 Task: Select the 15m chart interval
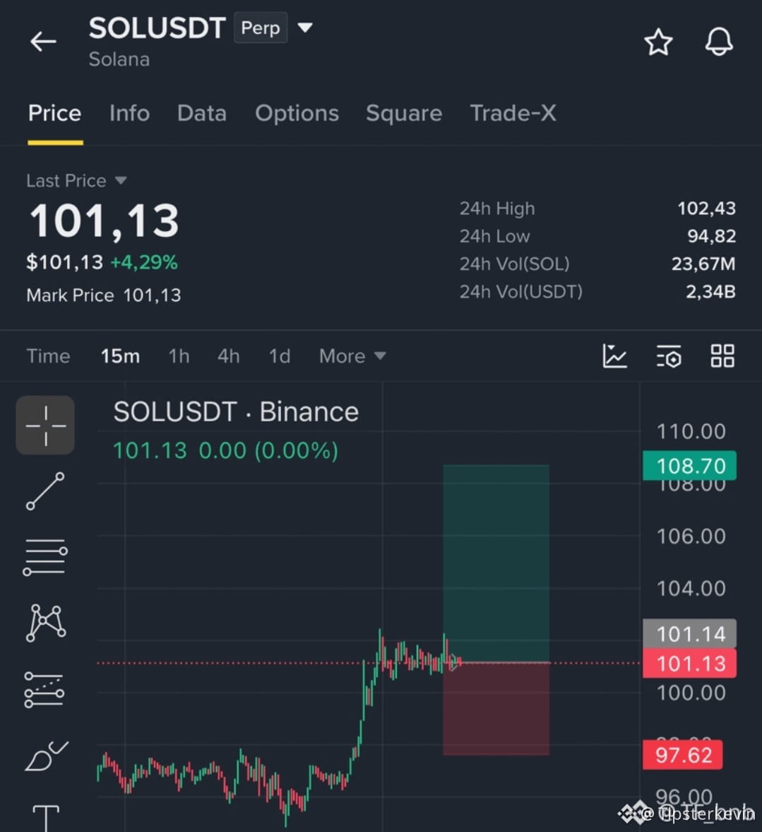pyautogui.click(x=120, y=356)
